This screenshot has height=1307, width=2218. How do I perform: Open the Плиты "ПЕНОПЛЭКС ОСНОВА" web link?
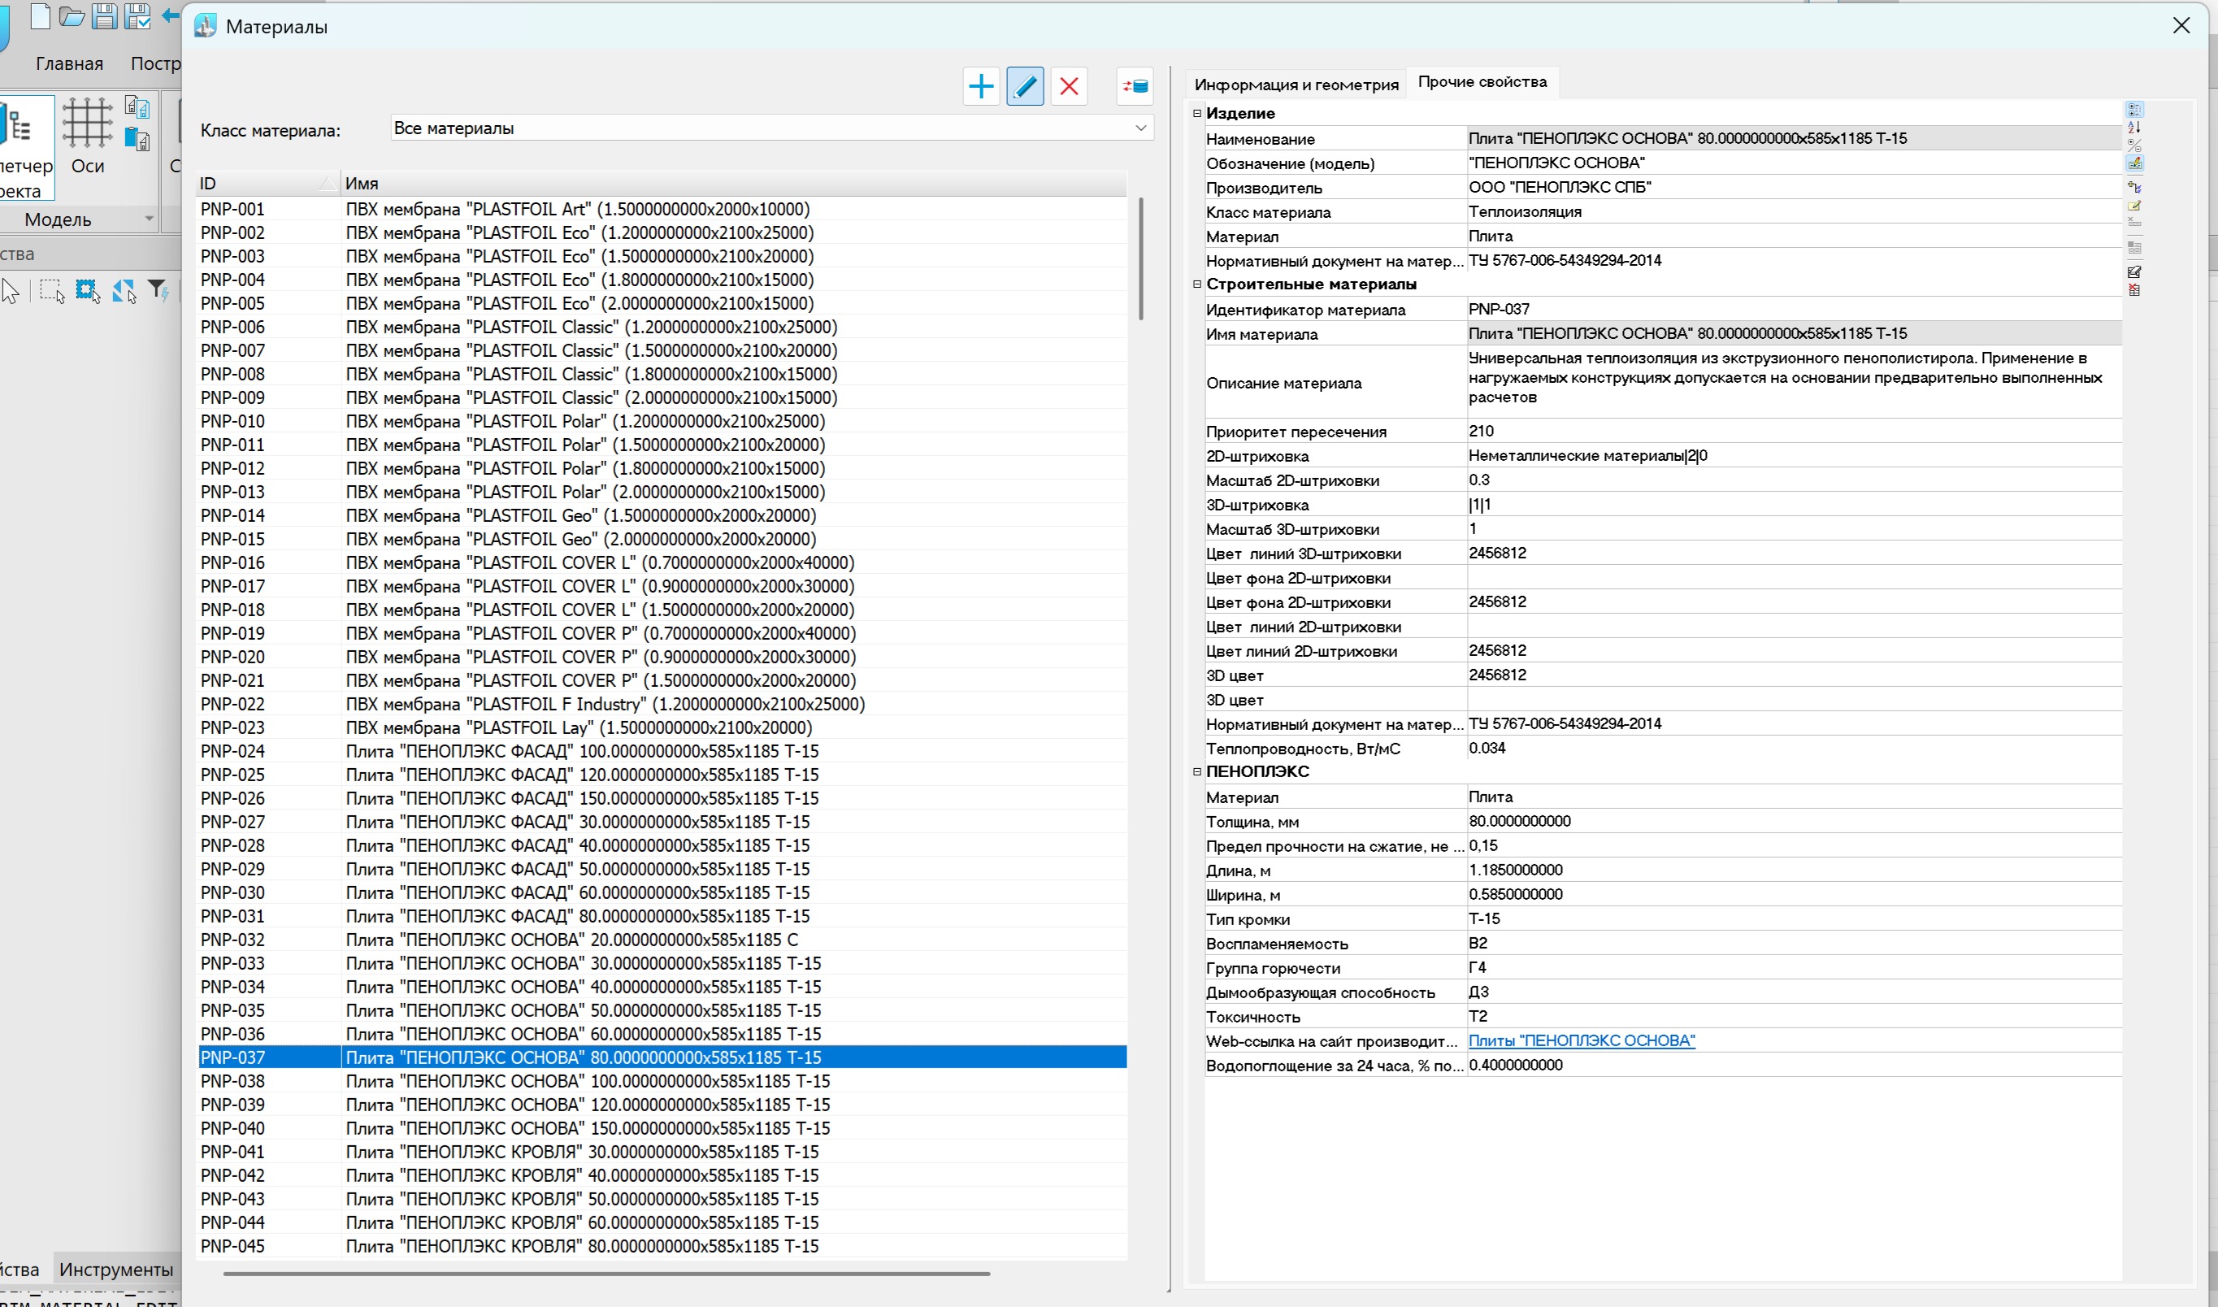1582,1040
